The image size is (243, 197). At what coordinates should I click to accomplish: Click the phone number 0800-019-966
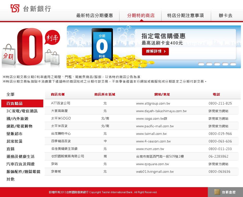220,134
